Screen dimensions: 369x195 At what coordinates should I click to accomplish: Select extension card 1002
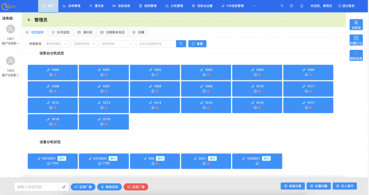pos(155,72)
